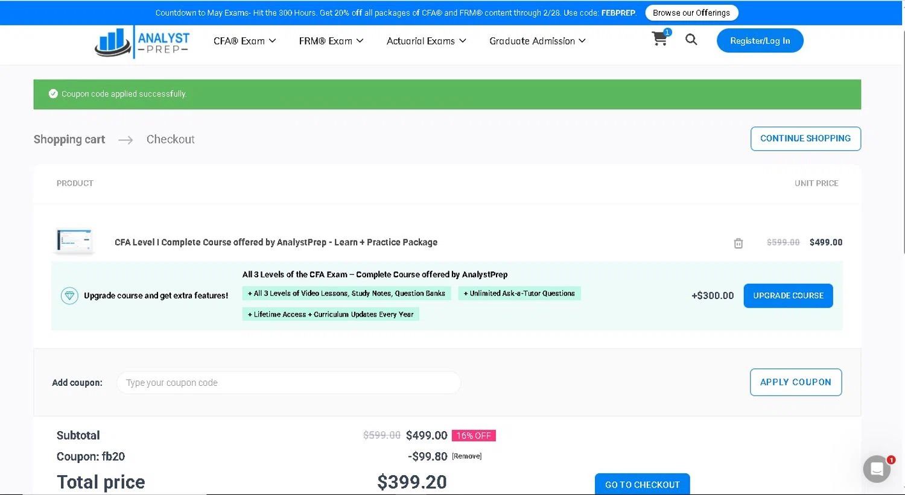Click the green success checkmark icon
This screenshot has height=495, width=905.
click(53, 93)
